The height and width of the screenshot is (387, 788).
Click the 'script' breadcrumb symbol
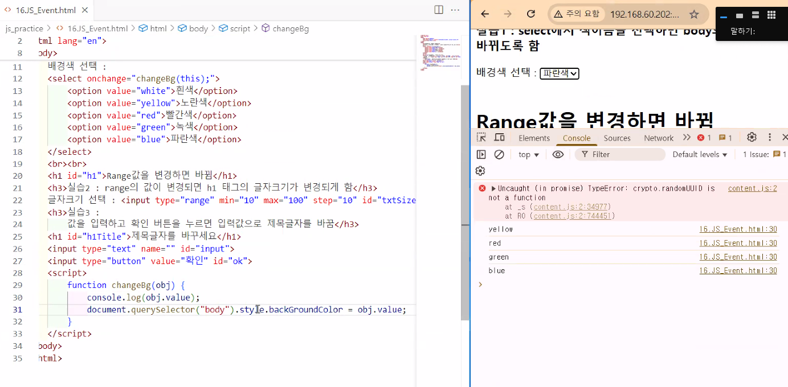[235, 28]
